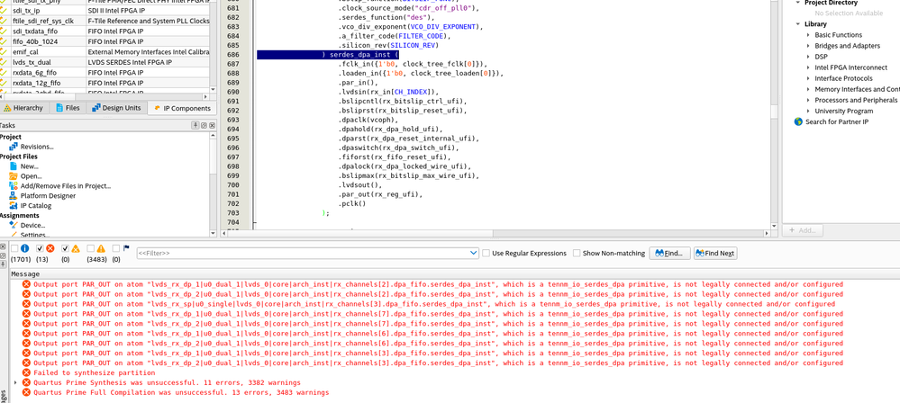
Task: Click the binoculars icon on the Find... button
Action: pyautogui.click(x=659, y=253)
